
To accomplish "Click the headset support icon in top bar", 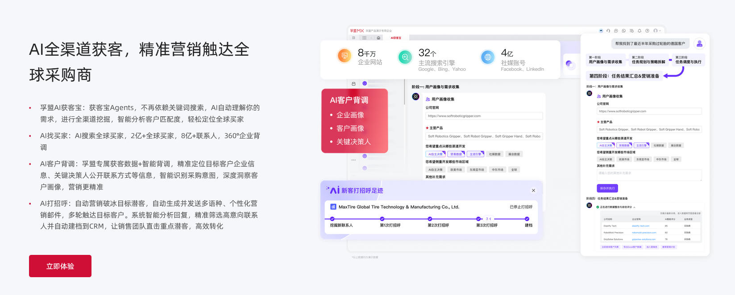I will 608,31.
